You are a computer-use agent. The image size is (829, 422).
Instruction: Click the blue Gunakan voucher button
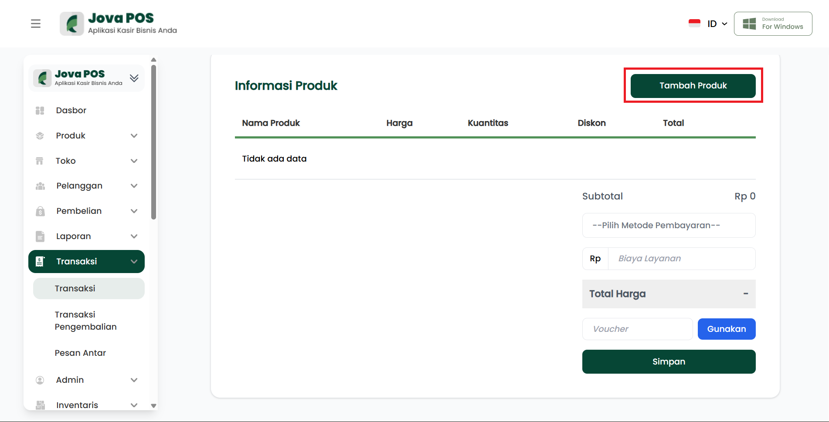click(726, 329)
